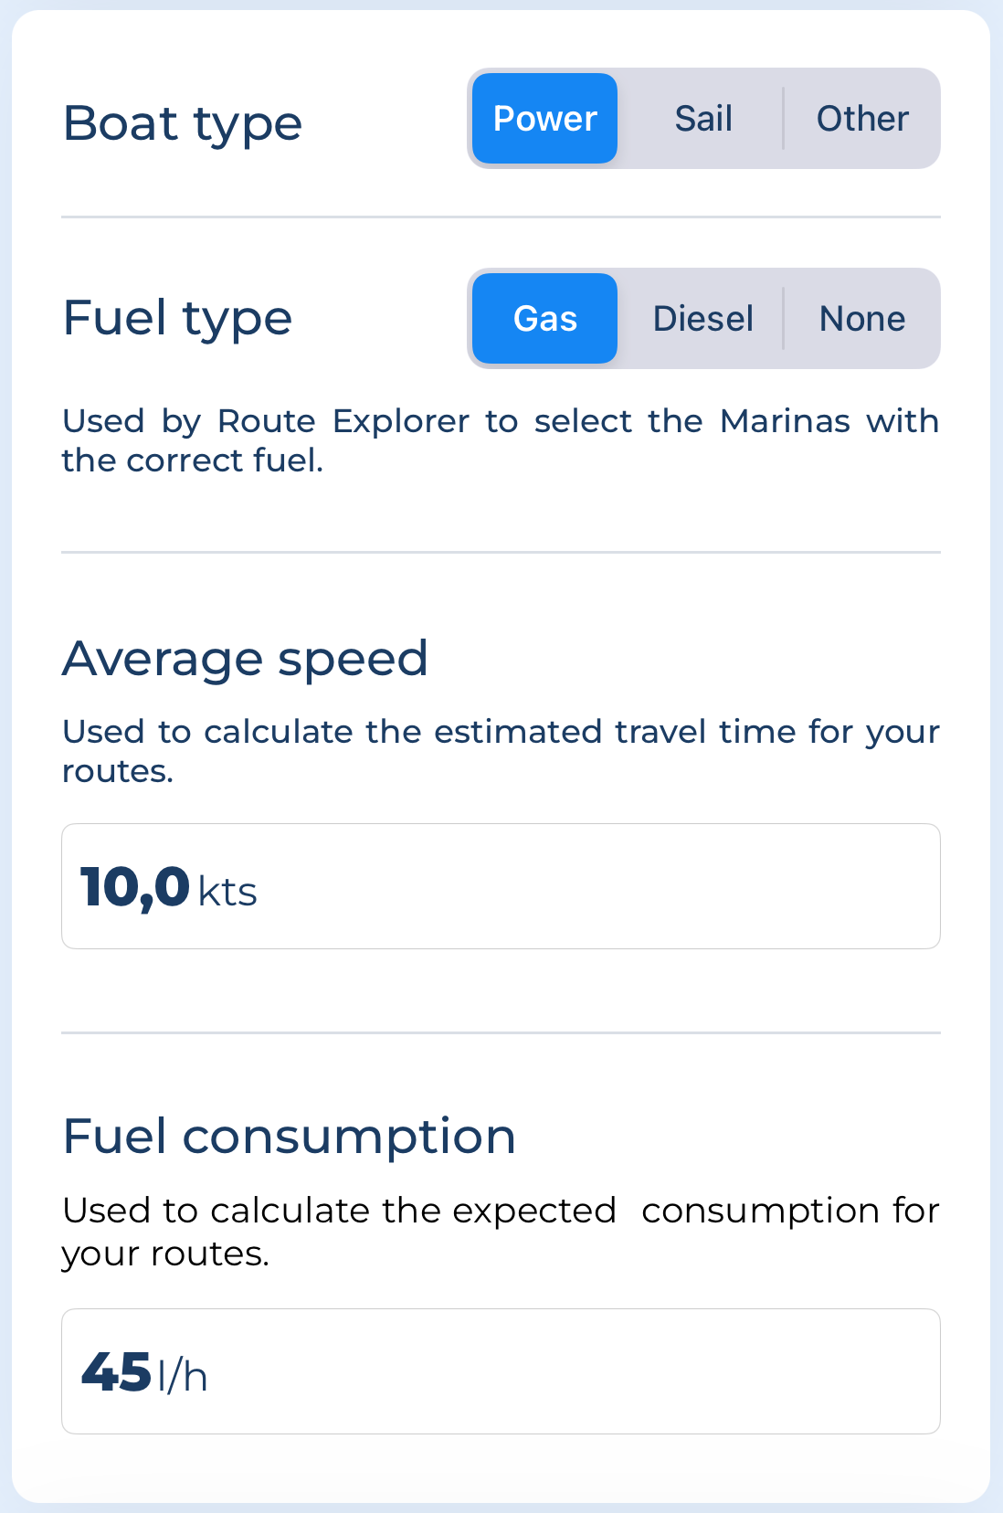Switch boat type to Sail

[703, 119]
